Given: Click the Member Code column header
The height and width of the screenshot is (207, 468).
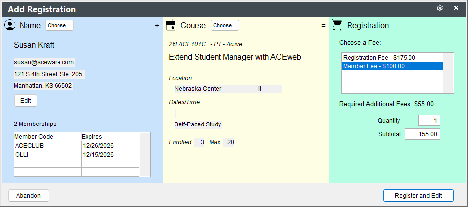Looking at the screenshot, I should tap(48, 137).
